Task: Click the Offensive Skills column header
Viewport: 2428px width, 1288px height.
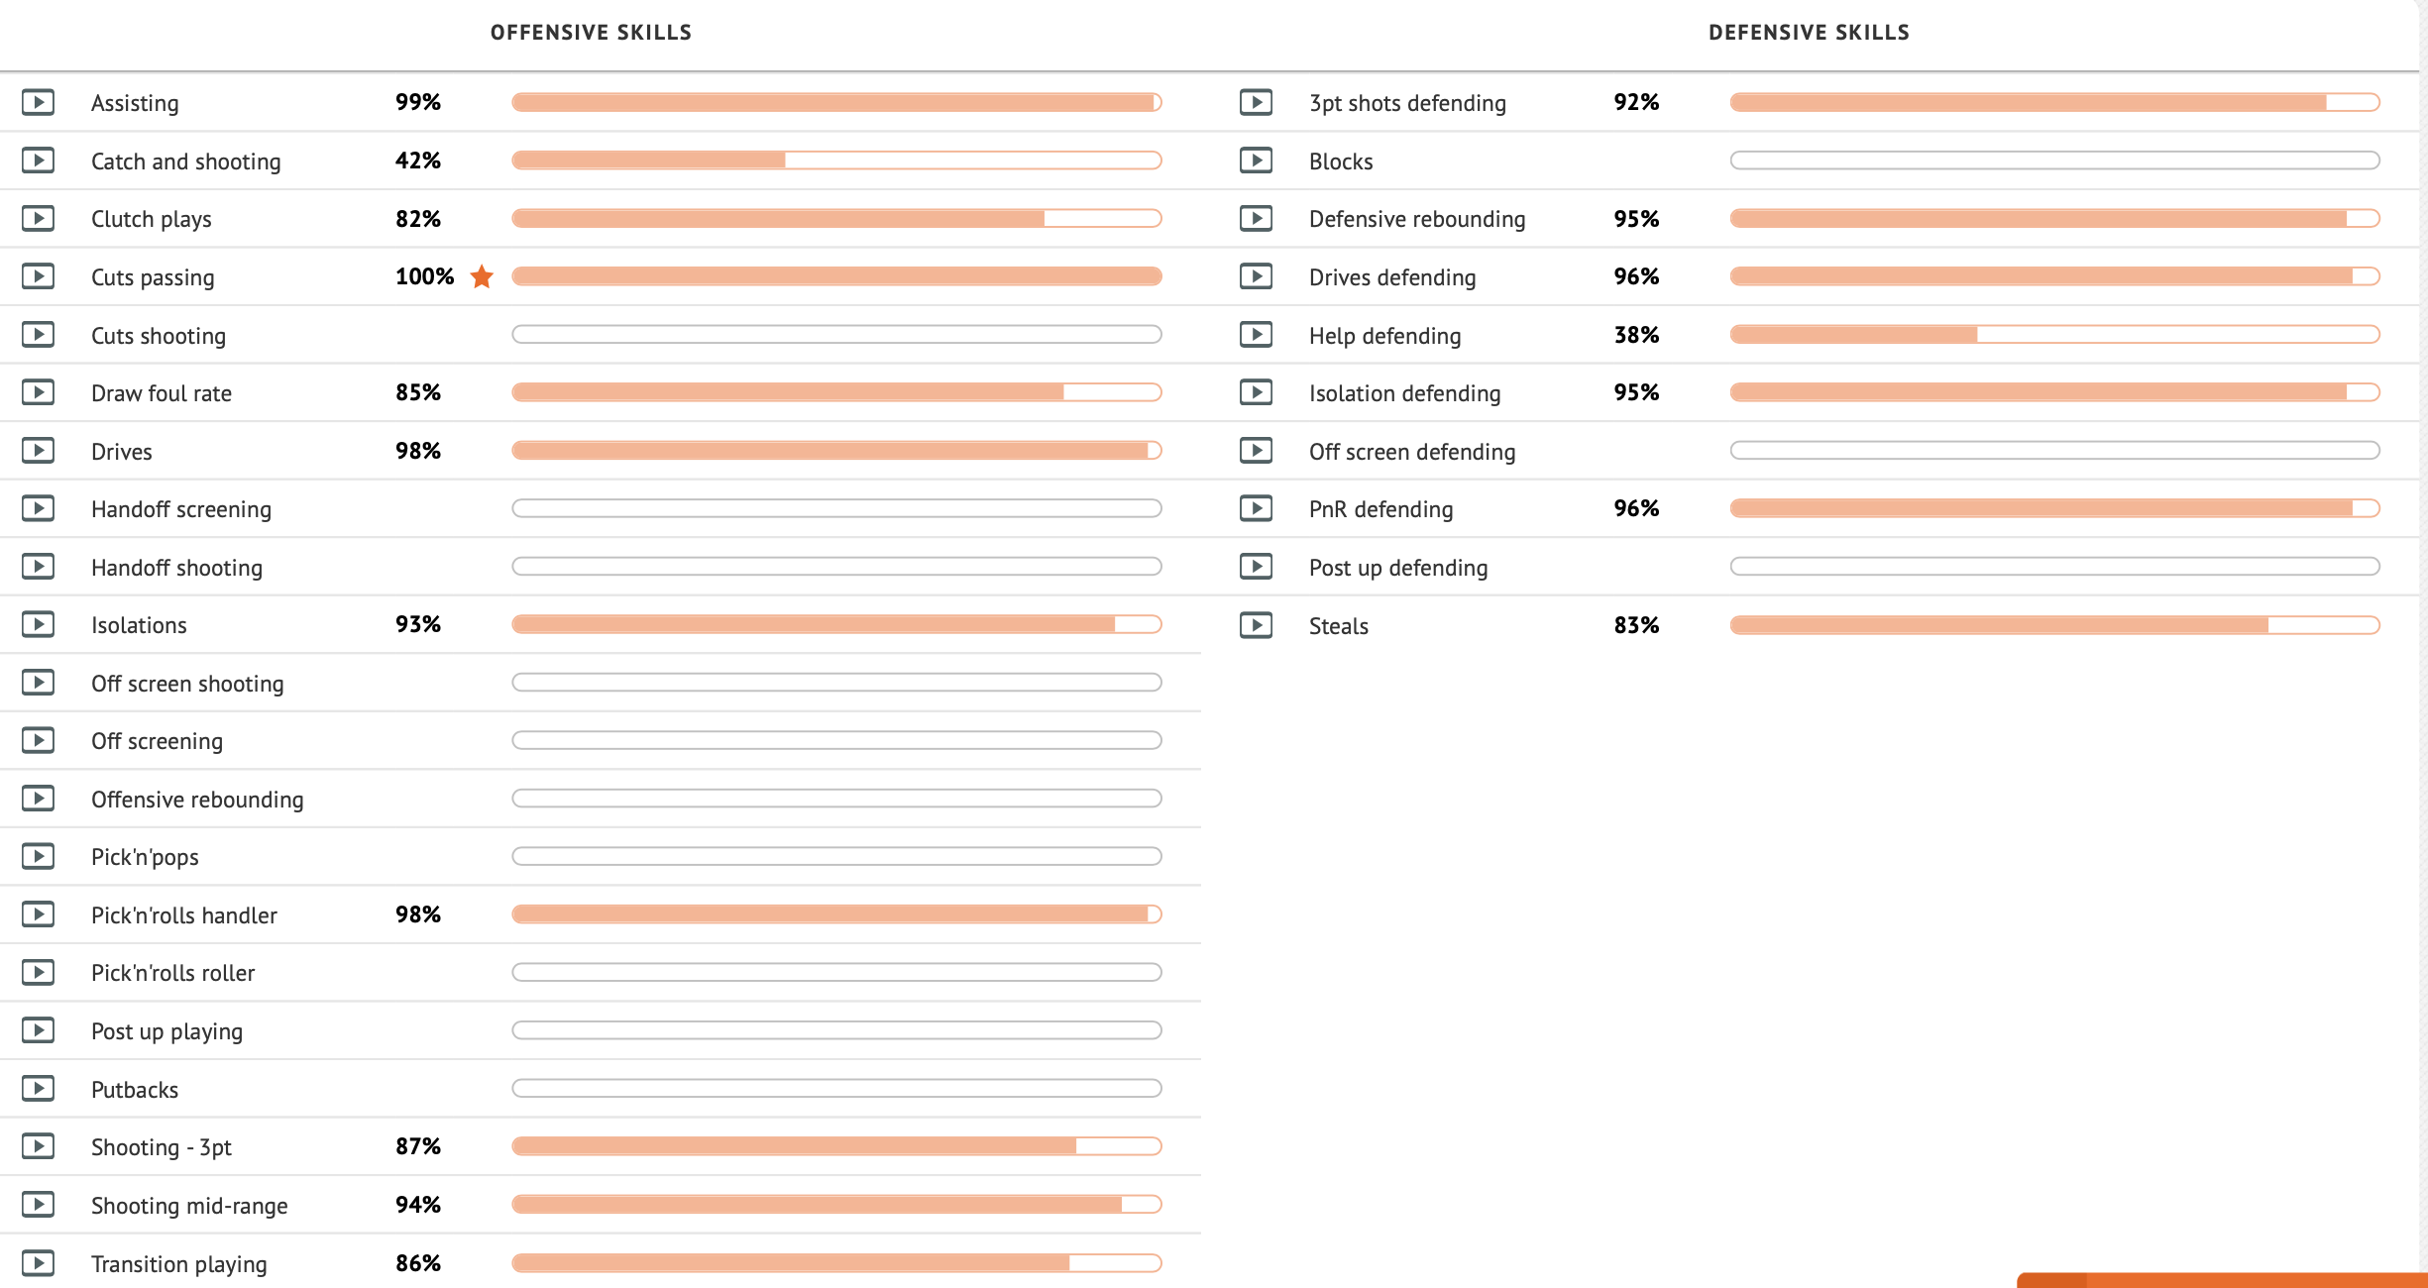Action: pyautogui.click(x=592, y=33)
